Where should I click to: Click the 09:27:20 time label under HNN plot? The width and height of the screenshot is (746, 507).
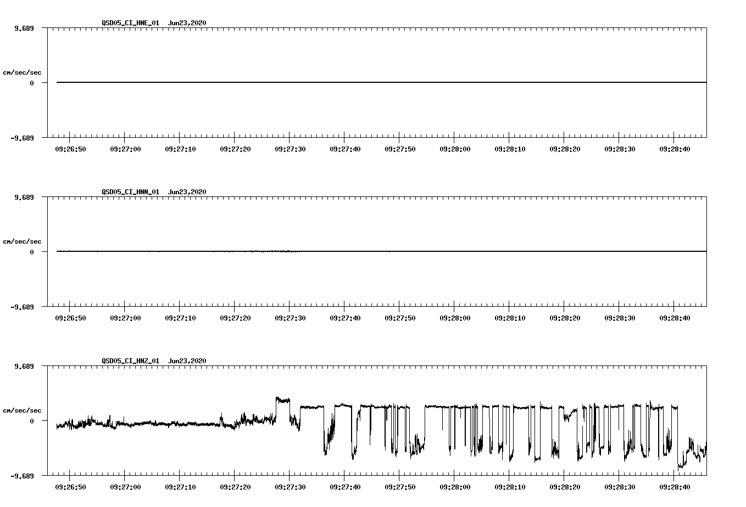click(x=235, y=318)
